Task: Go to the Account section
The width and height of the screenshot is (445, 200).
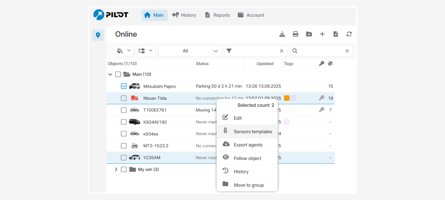Action: point(251,15)
